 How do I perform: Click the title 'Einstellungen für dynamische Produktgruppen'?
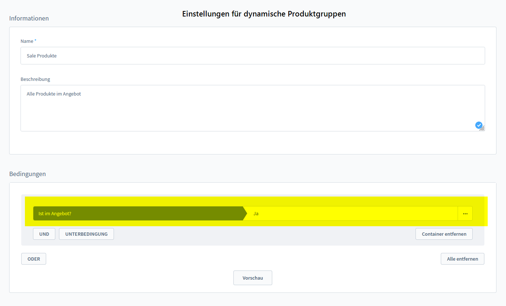(x=264, y=14)
